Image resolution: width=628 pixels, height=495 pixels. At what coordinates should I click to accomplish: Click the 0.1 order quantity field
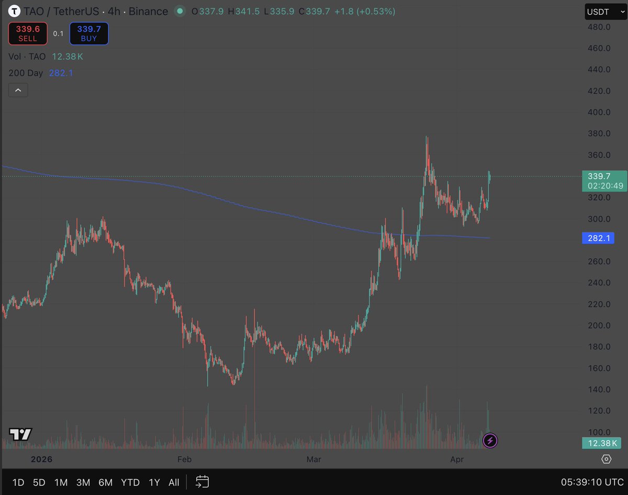[58, 34]
